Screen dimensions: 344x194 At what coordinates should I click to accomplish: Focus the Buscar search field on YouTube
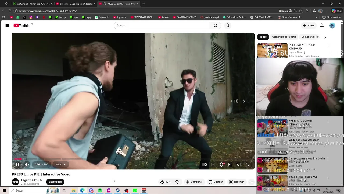point(162,25)
